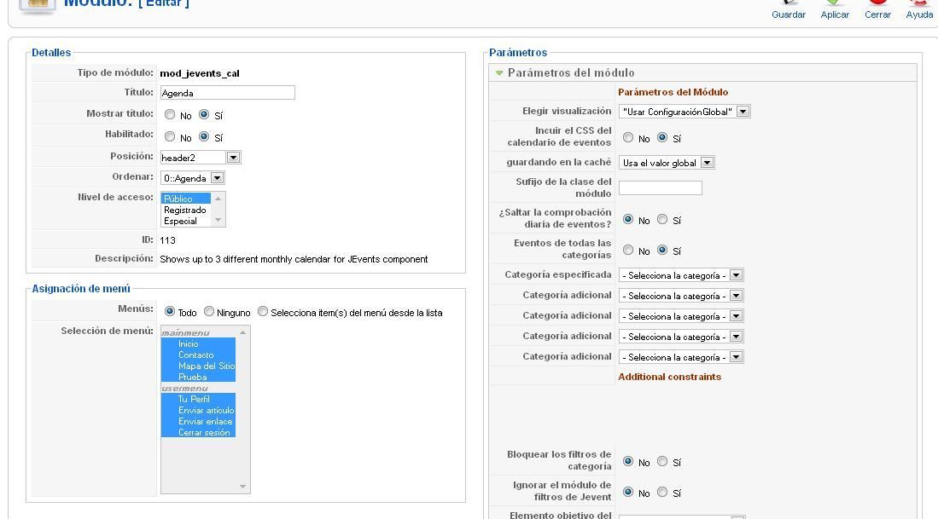
Task: Click the Título input field with Agenda
Action: point(227,93)
